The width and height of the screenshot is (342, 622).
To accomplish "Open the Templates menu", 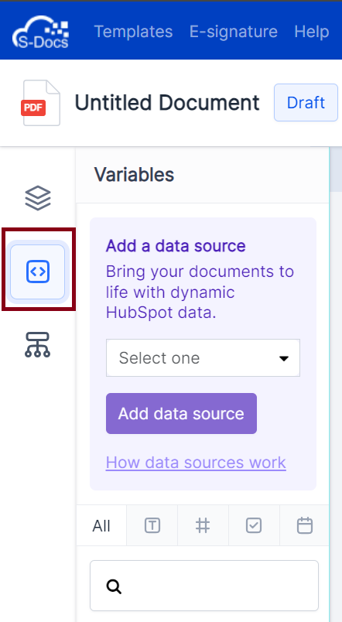I will (133, 32).
